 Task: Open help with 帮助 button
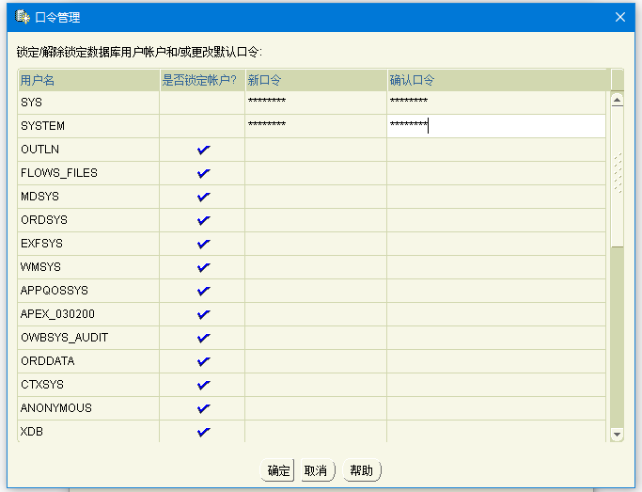click(362, 470)
